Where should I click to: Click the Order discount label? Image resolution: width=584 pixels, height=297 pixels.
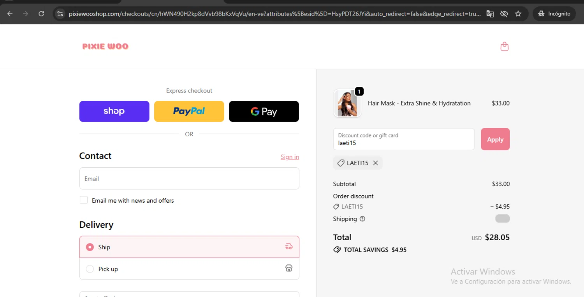tap(353, 196)
